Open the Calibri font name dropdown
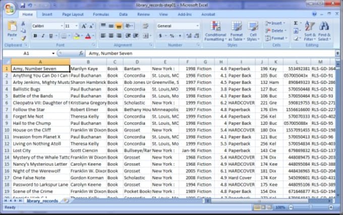The height and width of the screenshot is (215, 343). click(x=62, y=26)
